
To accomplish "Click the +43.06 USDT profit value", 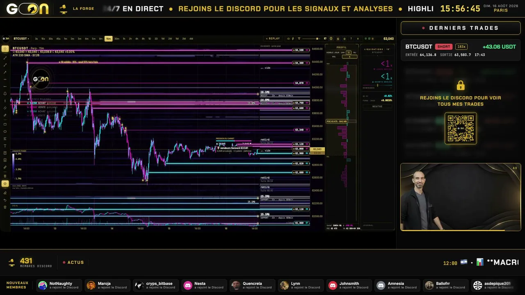I will click(x=499, y=47).
